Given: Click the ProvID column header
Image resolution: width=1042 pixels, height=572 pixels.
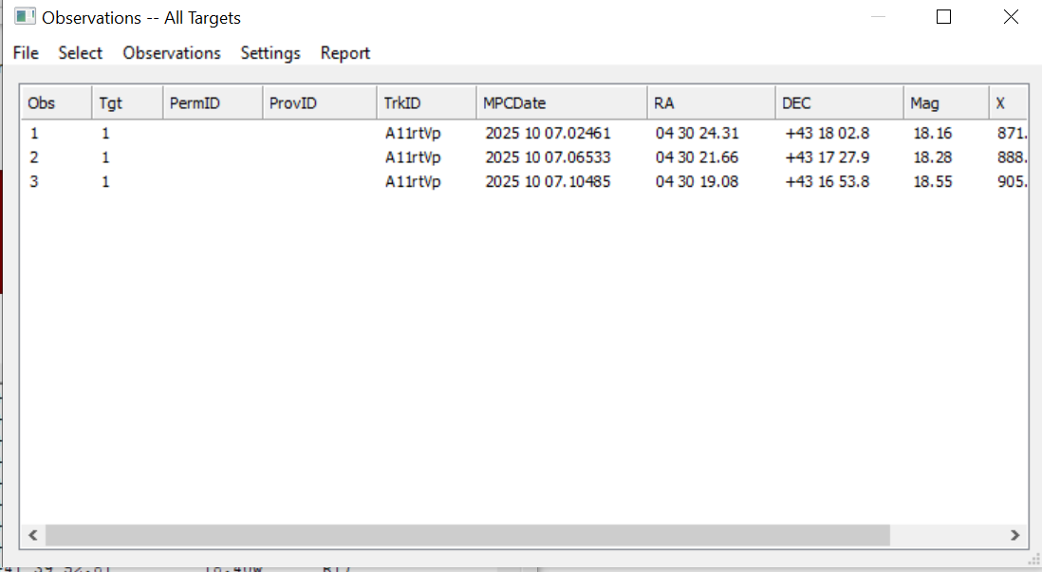Looking at the screenshot, I should pyautogui.click(x=319, y=103).
